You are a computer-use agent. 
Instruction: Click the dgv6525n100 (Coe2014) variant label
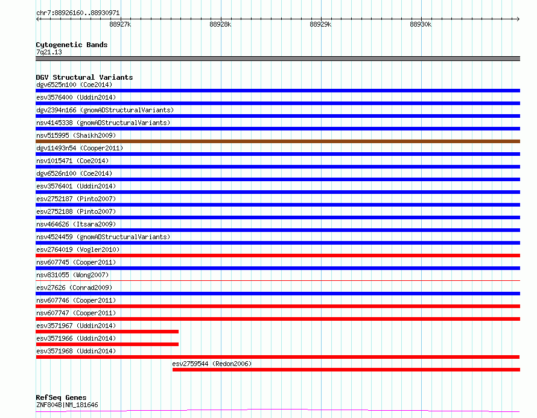coord(74,85)
